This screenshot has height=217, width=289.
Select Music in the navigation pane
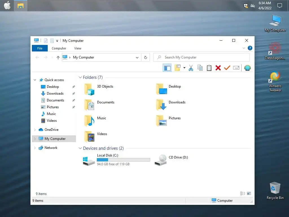51,114
